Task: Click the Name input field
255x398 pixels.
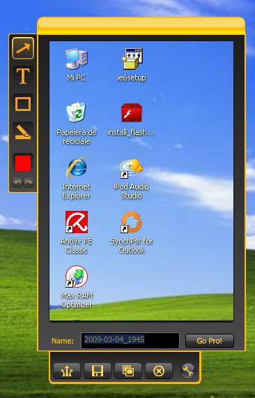Action: click(x=130, y=341)
